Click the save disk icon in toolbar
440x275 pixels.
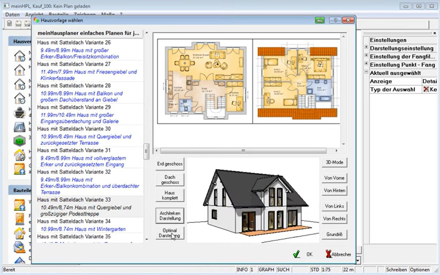click(10, 24)
